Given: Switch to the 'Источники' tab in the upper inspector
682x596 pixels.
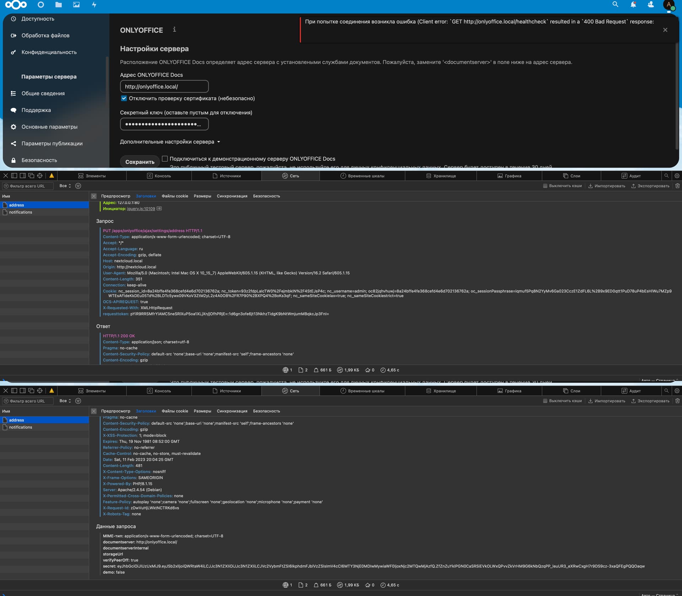Looking at the screenshot, I should pyautogui.click(x=227, y=176).
